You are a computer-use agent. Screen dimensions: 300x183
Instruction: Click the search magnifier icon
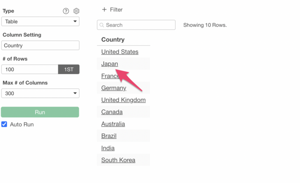click(102, 25)
